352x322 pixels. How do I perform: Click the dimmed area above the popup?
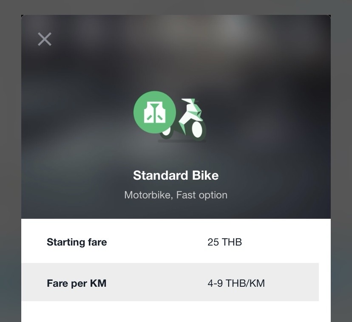click(176, 7)
